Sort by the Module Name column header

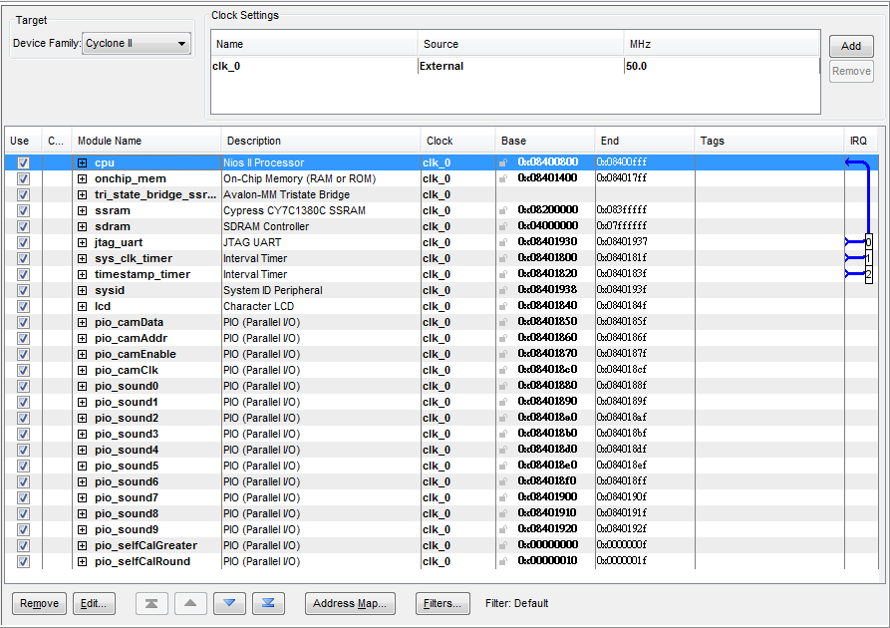coord(147,141)
